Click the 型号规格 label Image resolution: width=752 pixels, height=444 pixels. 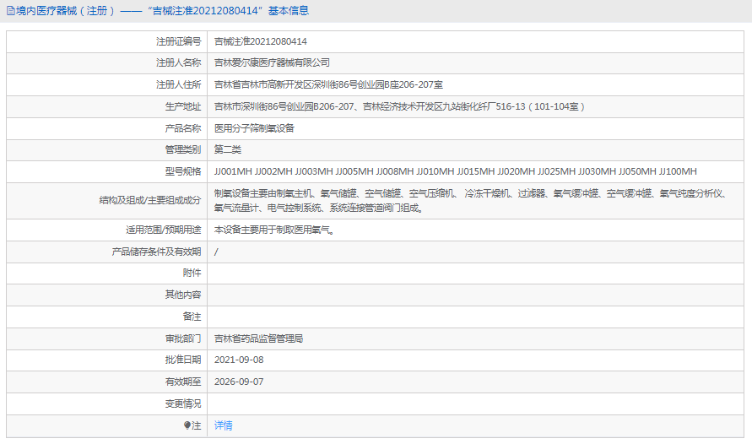coord(183,171)
